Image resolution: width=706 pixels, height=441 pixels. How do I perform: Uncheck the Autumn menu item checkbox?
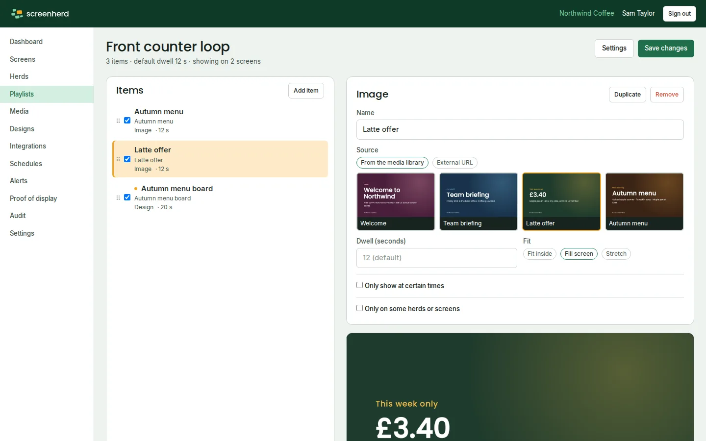click(127, 121)
